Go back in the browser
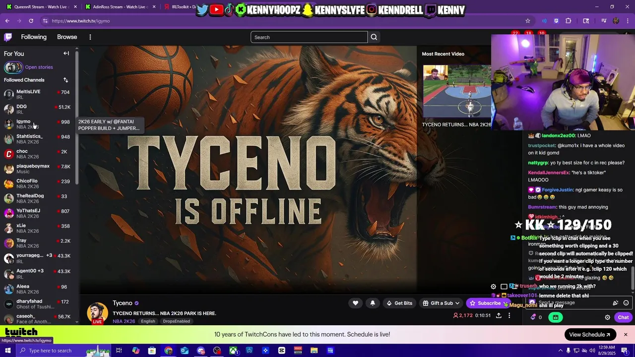This screenshot has width=635, height=357. coord(7,21)
